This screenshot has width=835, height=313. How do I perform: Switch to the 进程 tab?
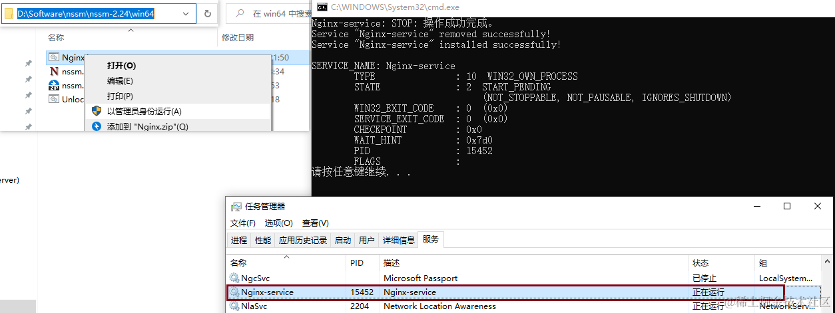[239, 241]
